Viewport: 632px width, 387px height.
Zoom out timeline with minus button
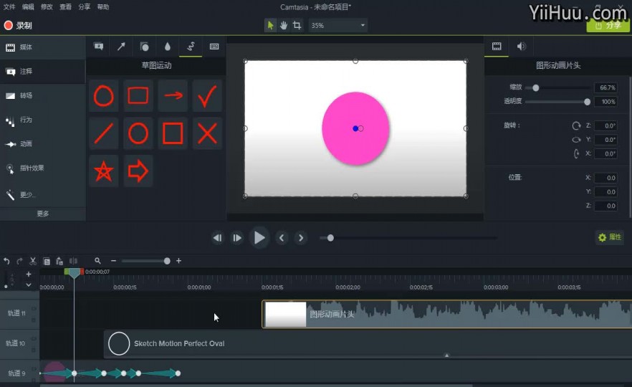[114, 261]
